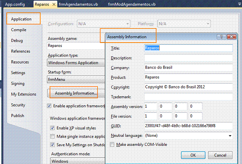Image resolution: width=242 pixels, height=164 pixels.
Task: Toggle Enable application framework checkbox
Action: pyautogui.click(x=49, y=106)
